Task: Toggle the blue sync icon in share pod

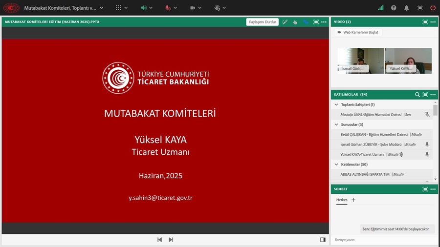Action: (306, 22)
